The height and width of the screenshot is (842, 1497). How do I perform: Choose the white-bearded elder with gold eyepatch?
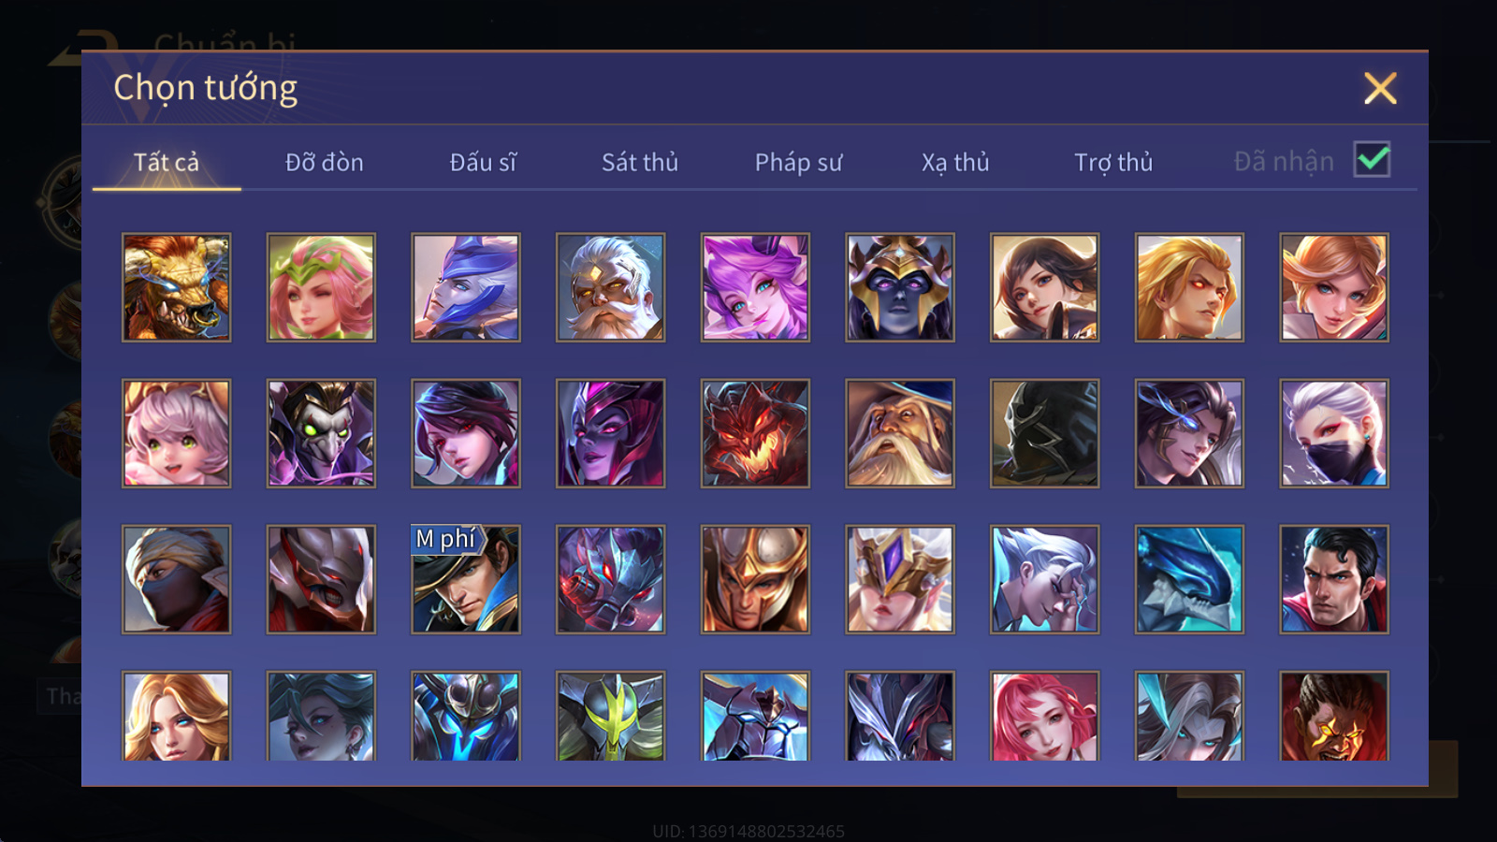[610, 287]
